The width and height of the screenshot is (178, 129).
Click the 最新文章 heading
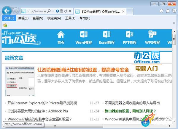(14, 58)
